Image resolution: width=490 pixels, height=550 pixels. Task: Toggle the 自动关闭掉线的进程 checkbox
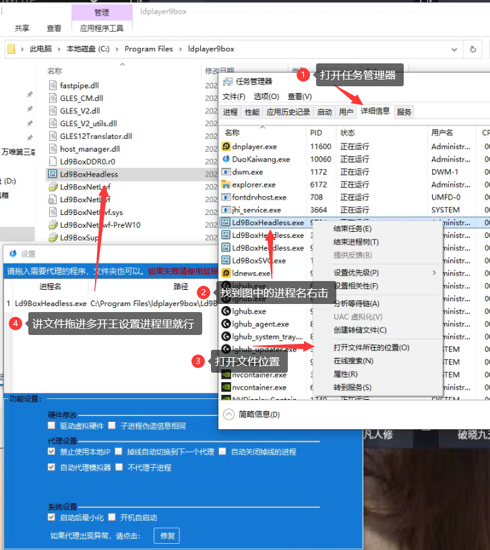pos(222,452)
